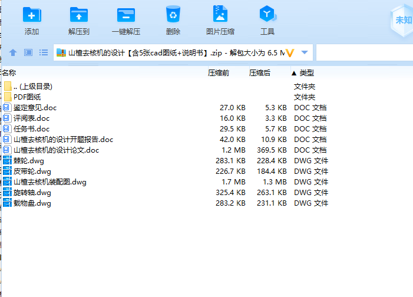The height and width of the screenshot is (297, 413).
Task: Sort by 名称 column header
Action: (x=9, y=72)
